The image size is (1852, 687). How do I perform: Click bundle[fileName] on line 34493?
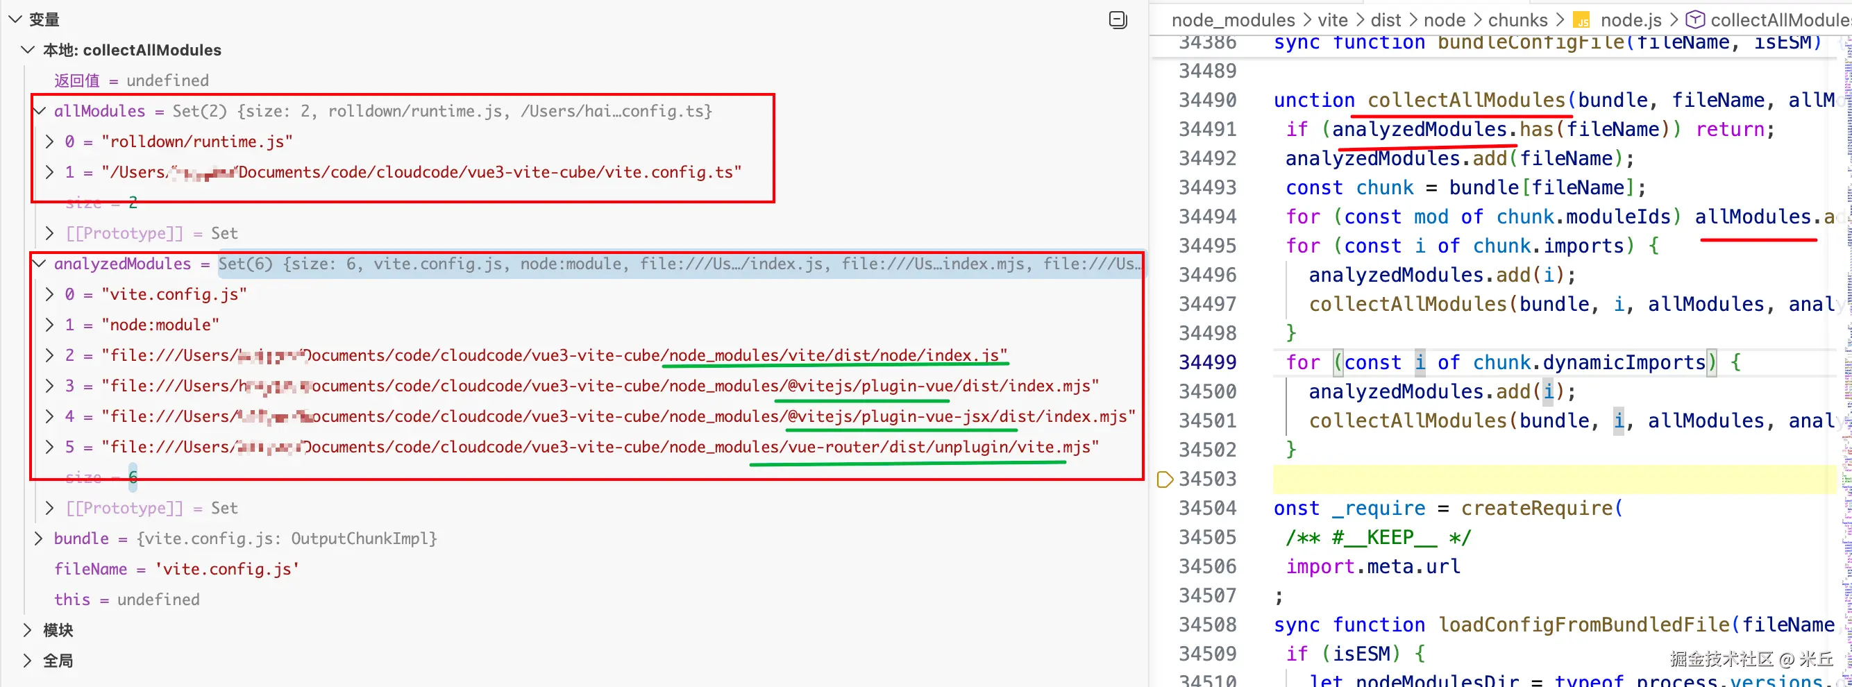[x=1542, y=187]
